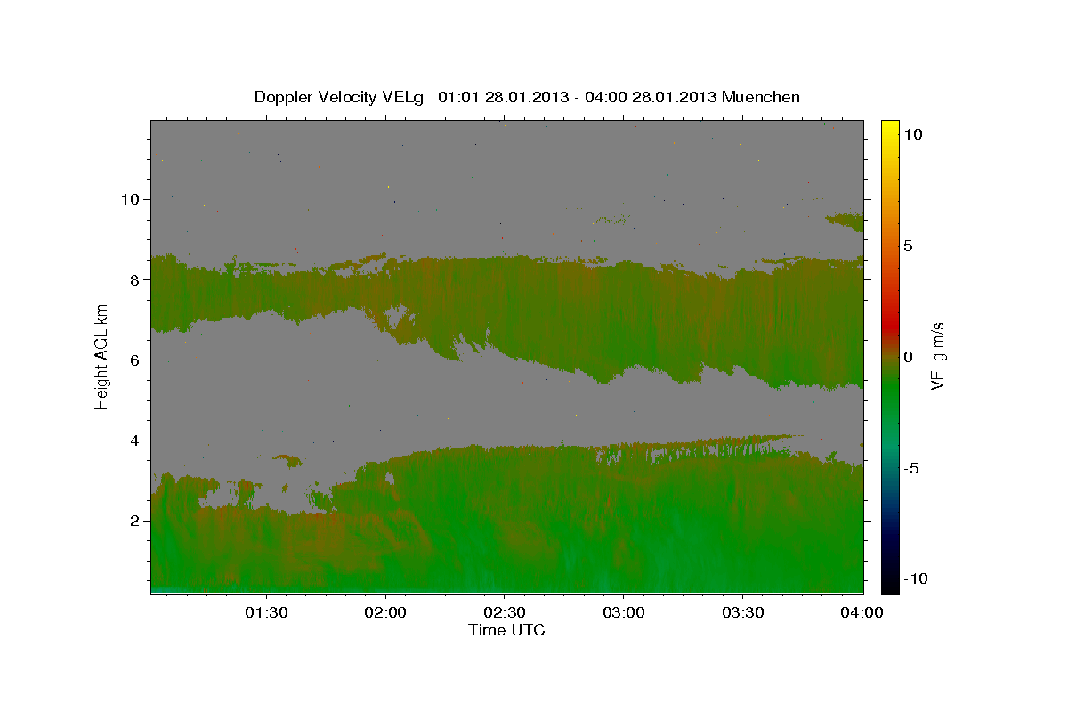This screenshot has width=1068, height=712.
Task: Select the 01:30 time tick label
Action: click(x=266, y=612)
